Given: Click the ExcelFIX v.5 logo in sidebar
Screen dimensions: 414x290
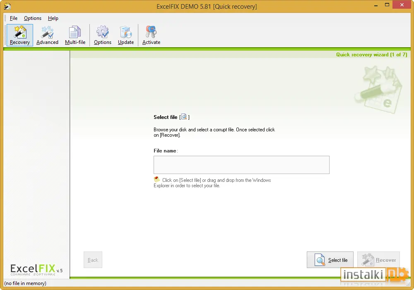Looking at the screenshot, I should pyautogui.click(x=36, y=270).
